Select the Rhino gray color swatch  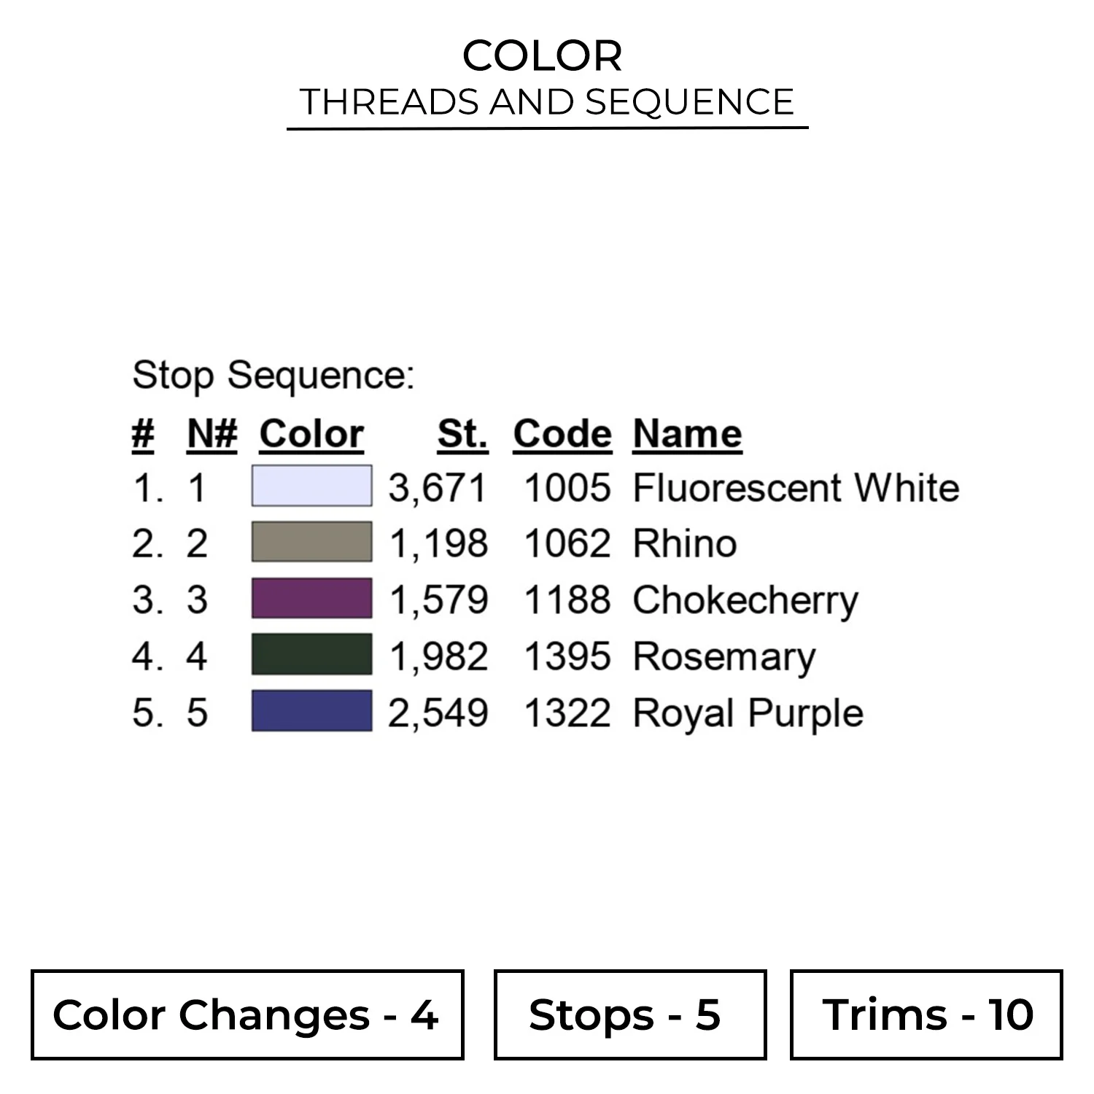[311, 542]
